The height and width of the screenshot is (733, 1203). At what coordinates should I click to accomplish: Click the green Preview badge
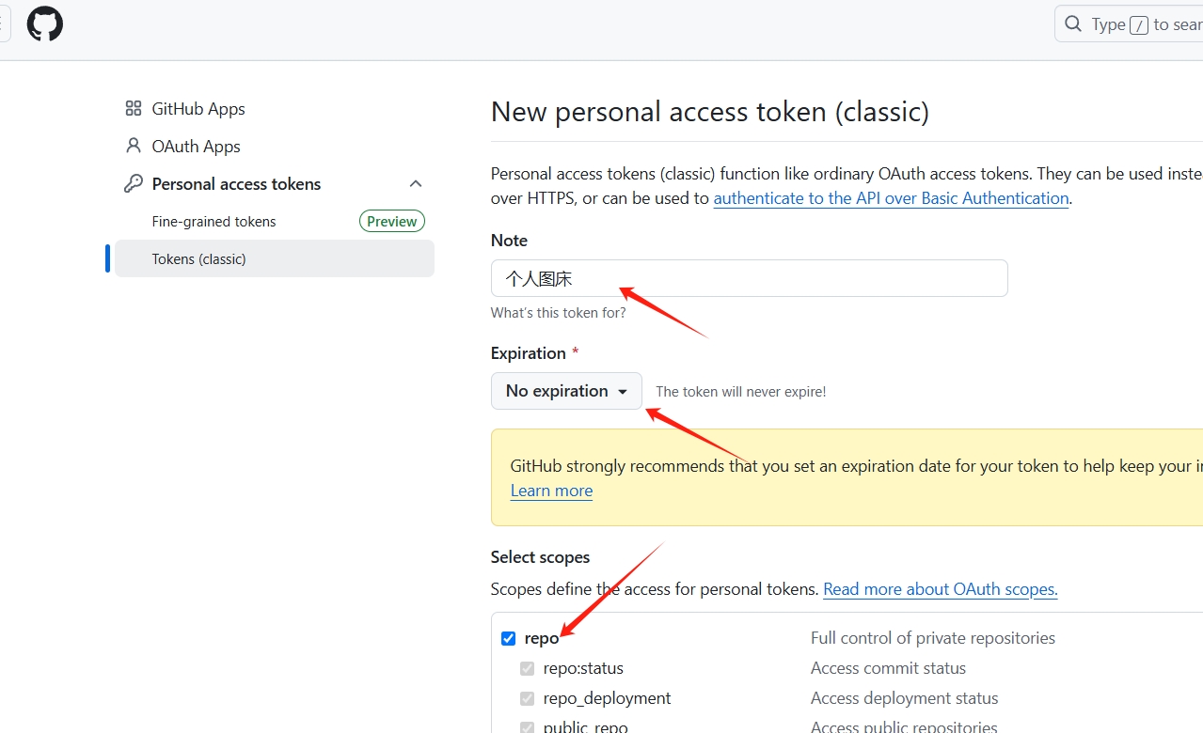pyautogui.click(x=391, y=222)
